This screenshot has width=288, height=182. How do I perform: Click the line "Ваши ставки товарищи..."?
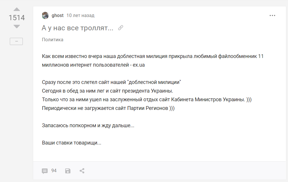(x=72, y=143)
